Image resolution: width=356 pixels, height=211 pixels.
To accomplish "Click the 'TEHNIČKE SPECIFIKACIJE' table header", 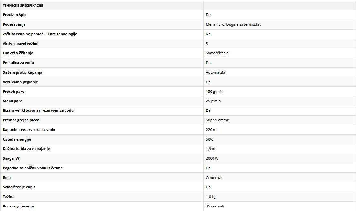I will point(23,5).
